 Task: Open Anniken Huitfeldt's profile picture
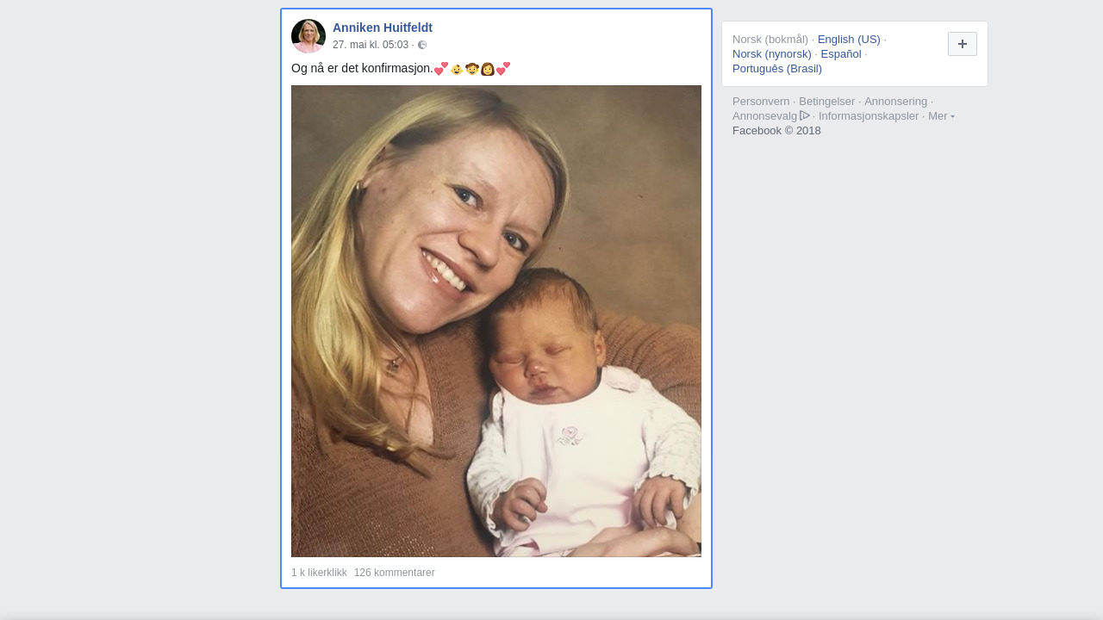pyautogui.click(x=308, y=36)
